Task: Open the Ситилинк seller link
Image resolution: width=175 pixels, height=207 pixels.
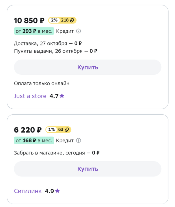Action: coord(28,191)
